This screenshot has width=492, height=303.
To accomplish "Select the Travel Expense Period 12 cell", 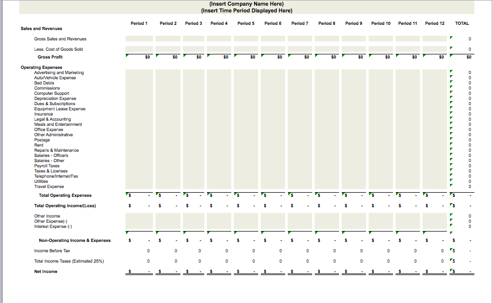I will click(x=433, y=186).
